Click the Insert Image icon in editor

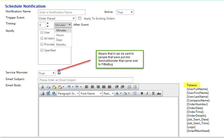(43, 93)
